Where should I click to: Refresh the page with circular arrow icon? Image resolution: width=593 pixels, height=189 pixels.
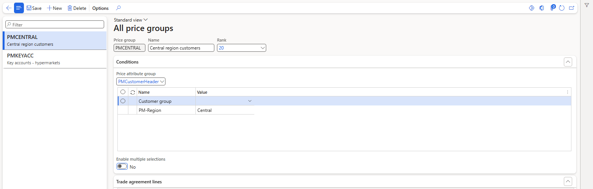pyautogui.click(x=562, y=8)
